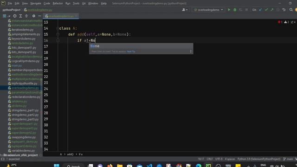Select stringdemo_part1.py in the project tree

tap(25, 110)
